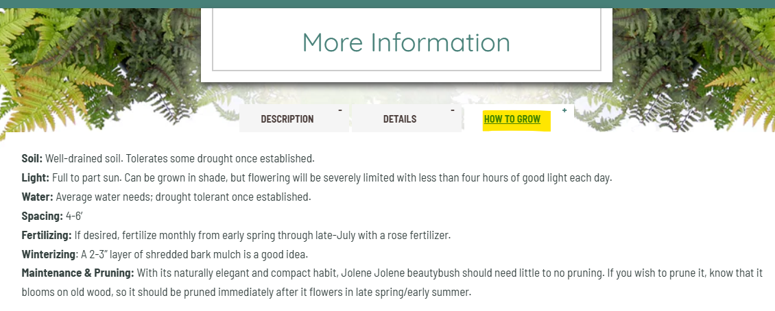Image resolution: width=775 pixels, height=311 pixels.
Task: Click the 4-6' spacing value text
Action: tap(73, 216)
